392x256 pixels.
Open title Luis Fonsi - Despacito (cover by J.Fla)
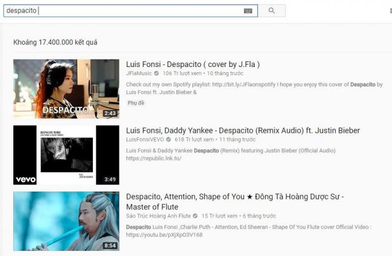pyautogui.click(x=193, y=64)
